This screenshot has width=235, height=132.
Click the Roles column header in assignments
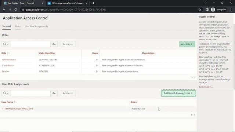click(134, 102)
